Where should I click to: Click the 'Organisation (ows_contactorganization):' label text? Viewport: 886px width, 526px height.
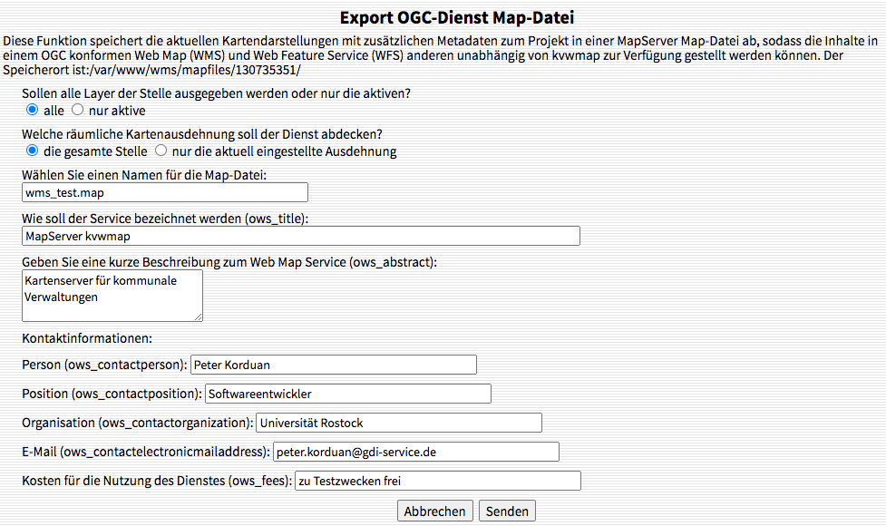pyautogui.click(x=137, y=423)
